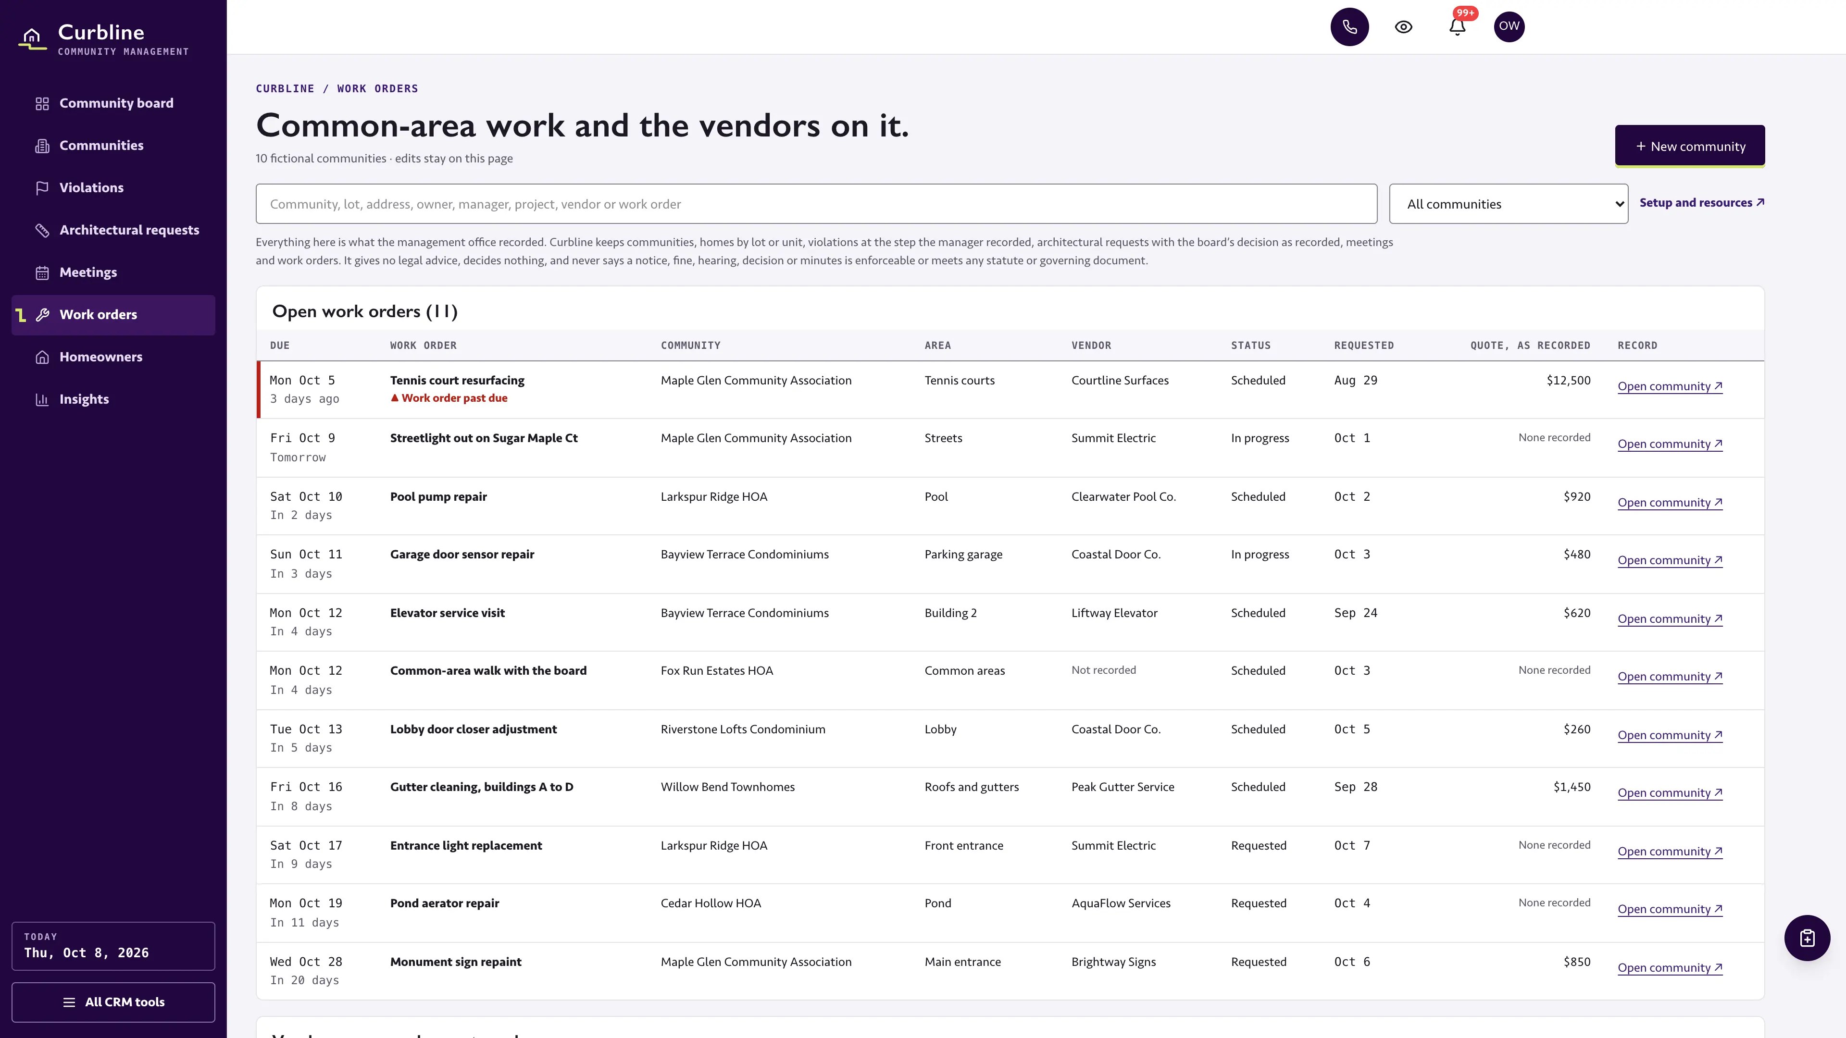Open Architectural requests in sidebar

coord(113,230)
